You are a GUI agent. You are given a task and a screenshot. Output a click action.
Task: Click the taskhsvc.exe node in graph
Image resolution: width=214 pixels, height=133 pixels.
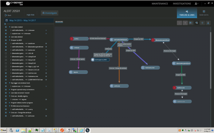(182, 88)
